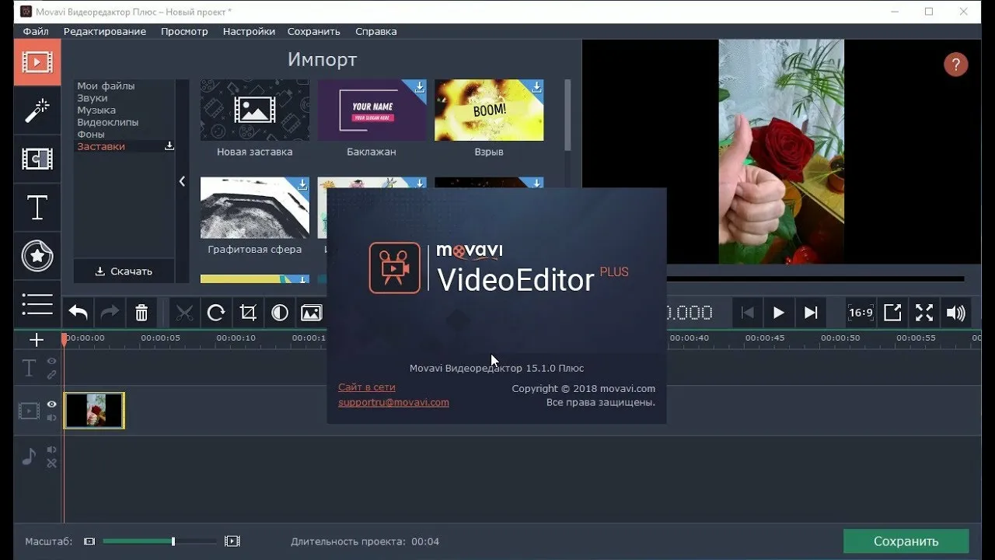Open the 16:9 aspect ratio selector
Viewport: 995px width, 560px height.
[861, 313]
